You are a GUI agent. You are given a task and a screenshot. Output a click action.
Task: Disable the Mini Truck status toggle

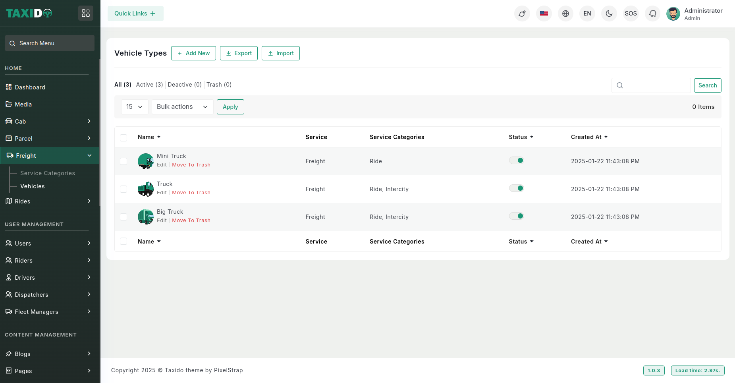pyautogui.click(x=517, y=161)
